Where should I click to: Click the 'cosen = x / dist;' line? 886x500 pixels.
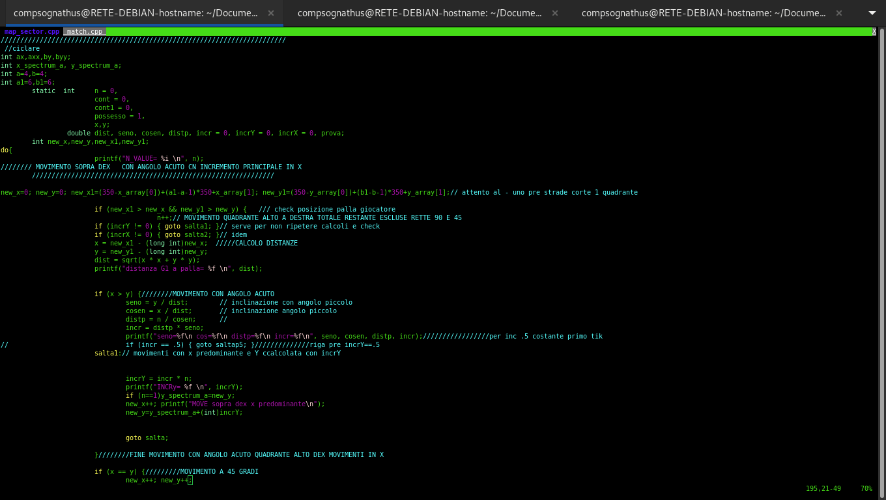(x=159, y=311)
